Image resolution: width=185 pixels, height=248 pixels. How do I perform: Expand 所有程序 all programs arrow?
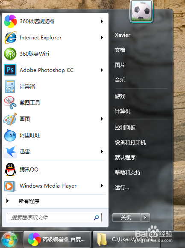7,201
